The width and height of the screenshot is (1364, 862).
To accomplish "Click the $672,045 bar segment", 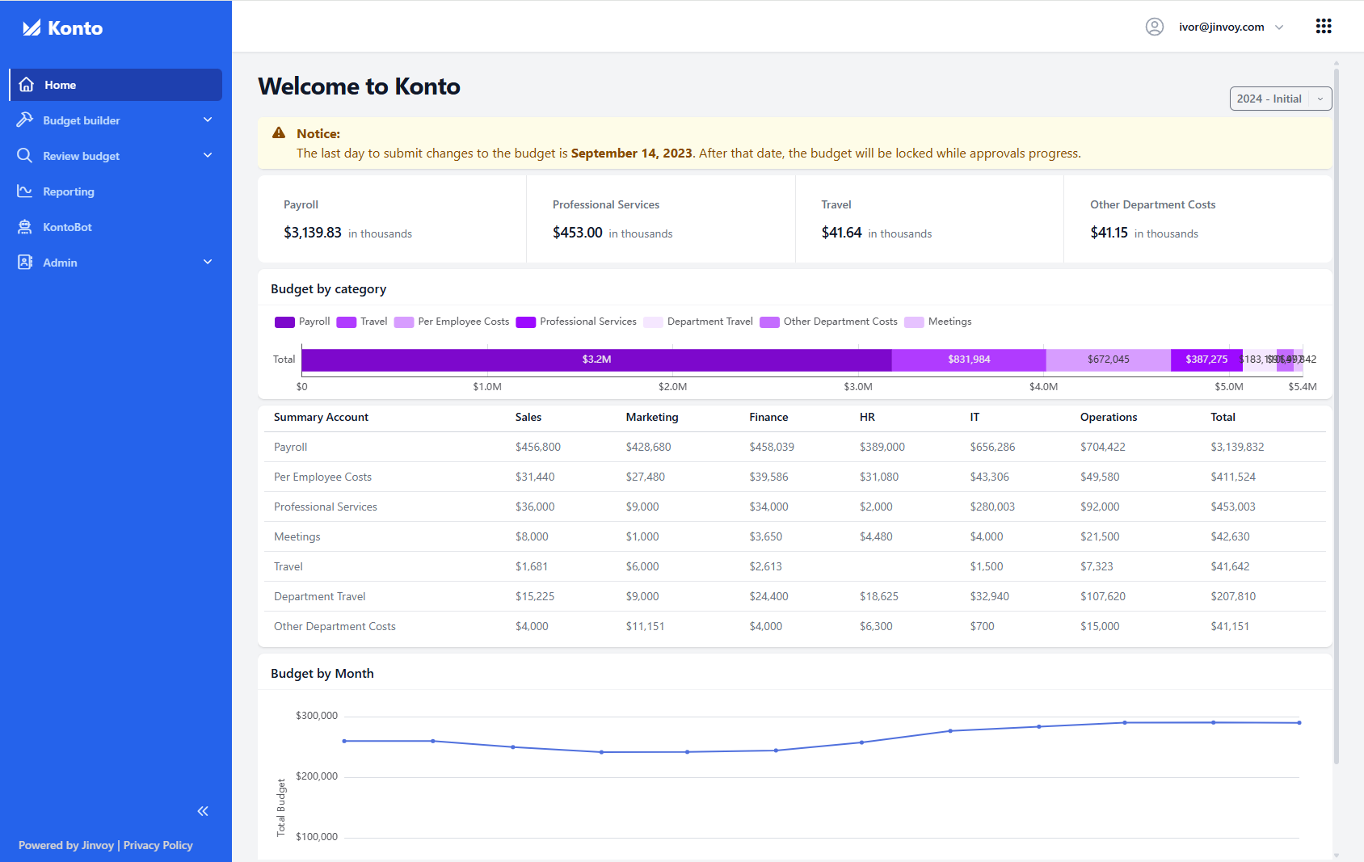I will 1108,360.
